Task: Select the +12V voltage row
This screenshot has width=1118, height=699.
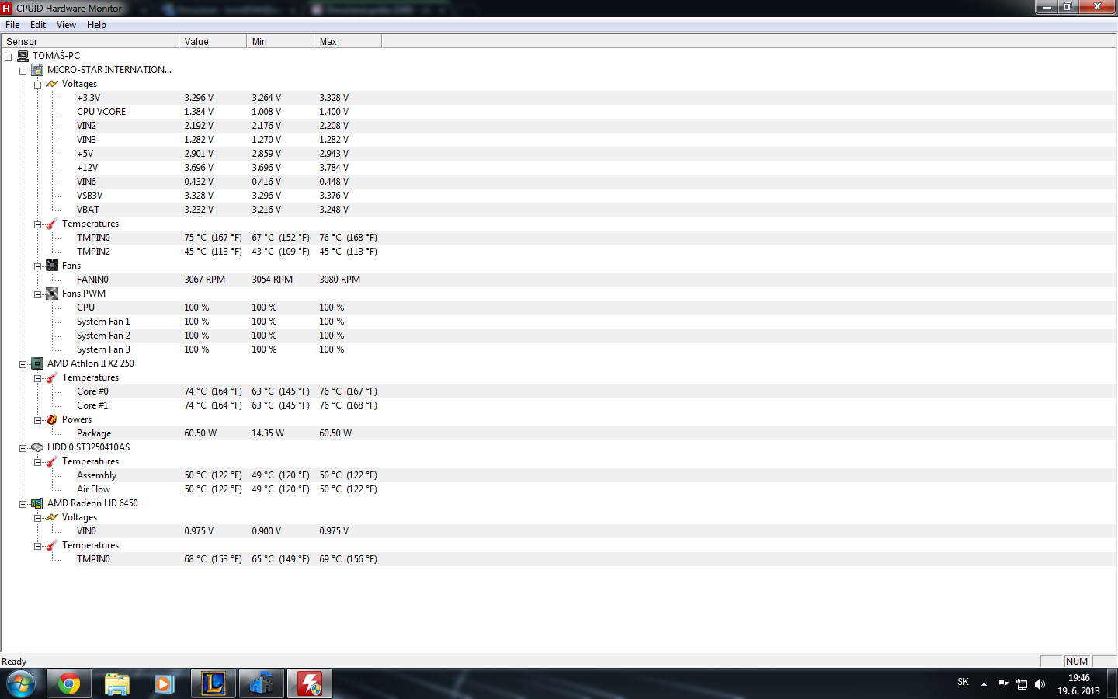Action: pyautogui.click(x=595, y=168)
